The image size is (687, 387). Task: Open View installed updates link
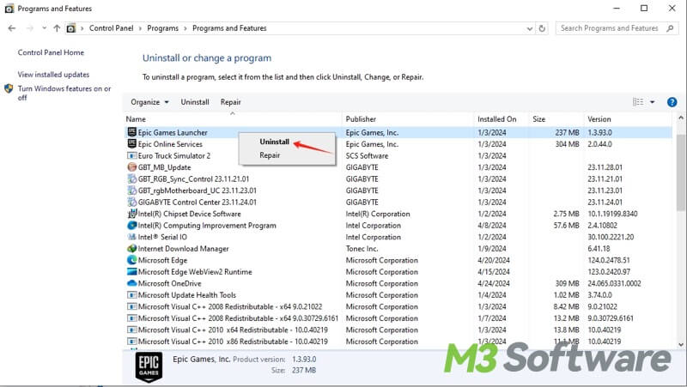tap(53, 75)
